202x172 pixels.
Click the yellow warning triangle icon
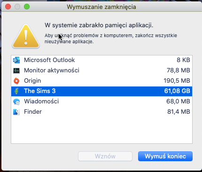click(26, 37)
